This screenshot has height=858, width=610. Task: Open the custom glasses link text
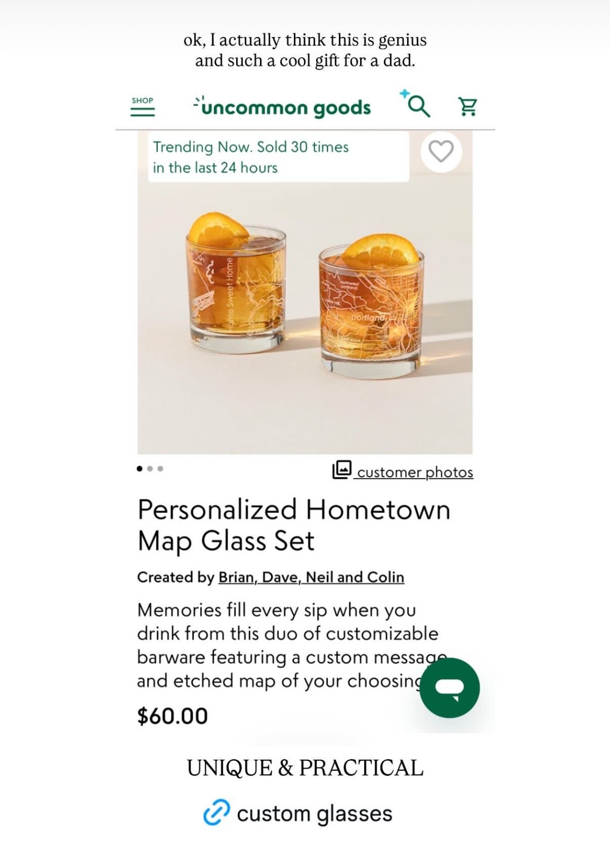315,814
